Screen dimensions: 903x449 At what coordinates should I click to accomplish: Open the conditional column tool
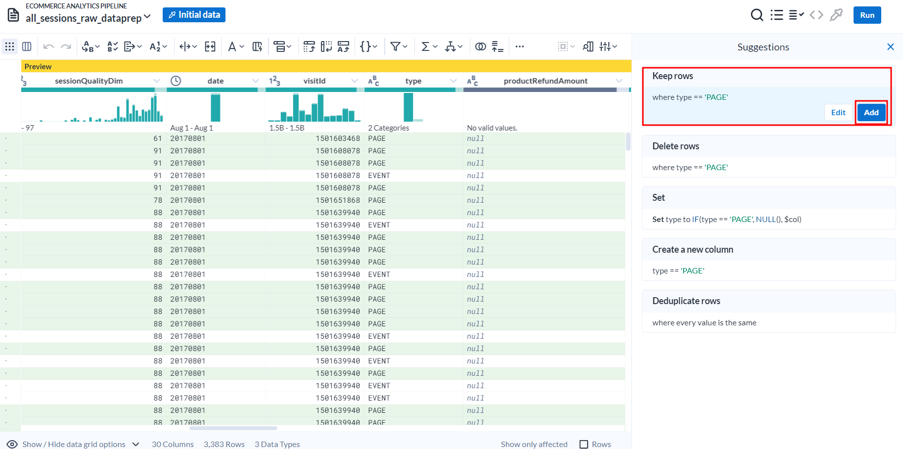(x=257, y=46)
